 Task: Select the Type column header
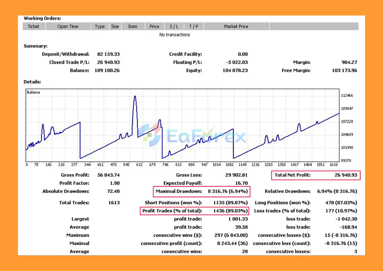pos(100,26)
